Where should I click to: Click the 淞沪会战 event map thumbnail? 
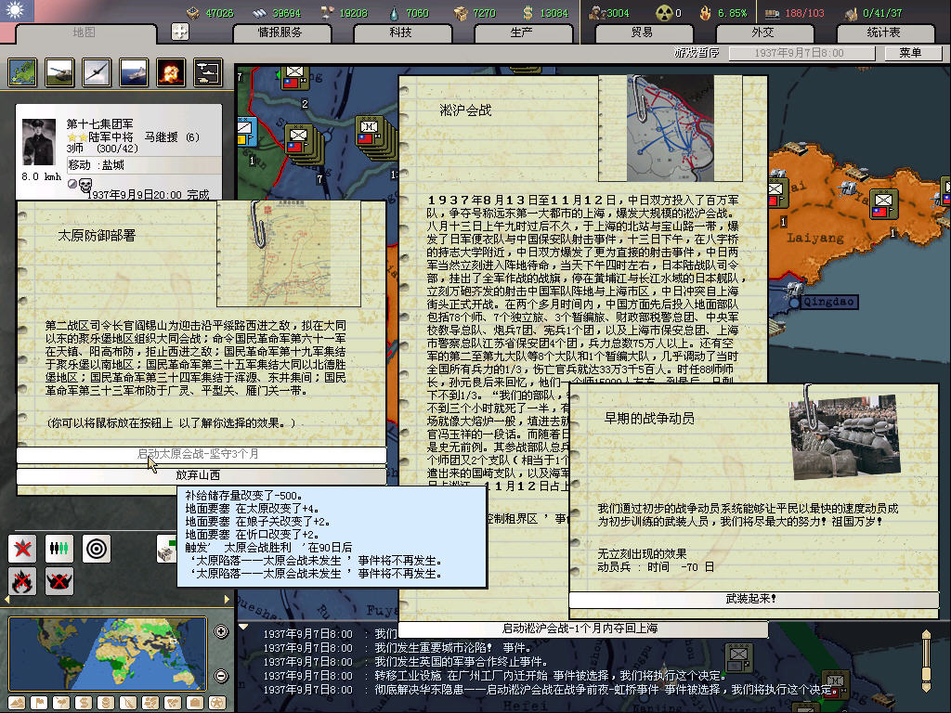671,128
